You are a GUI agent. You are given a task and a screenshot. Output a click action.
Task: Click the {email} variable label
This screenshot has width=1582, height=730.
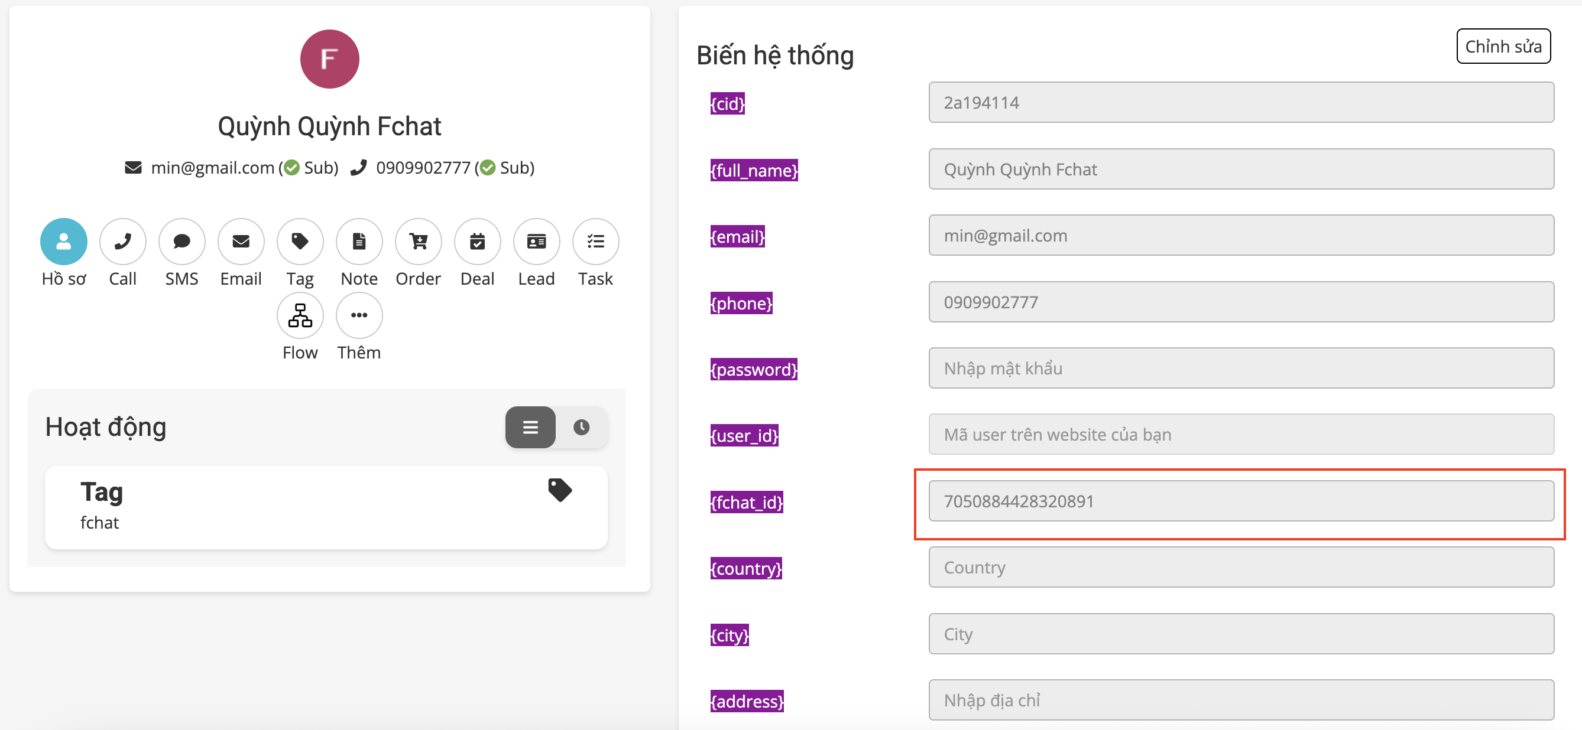738,236
